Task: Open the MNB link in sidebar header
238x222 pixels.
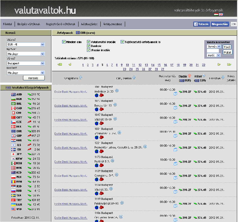Action: tap(8, 88)
